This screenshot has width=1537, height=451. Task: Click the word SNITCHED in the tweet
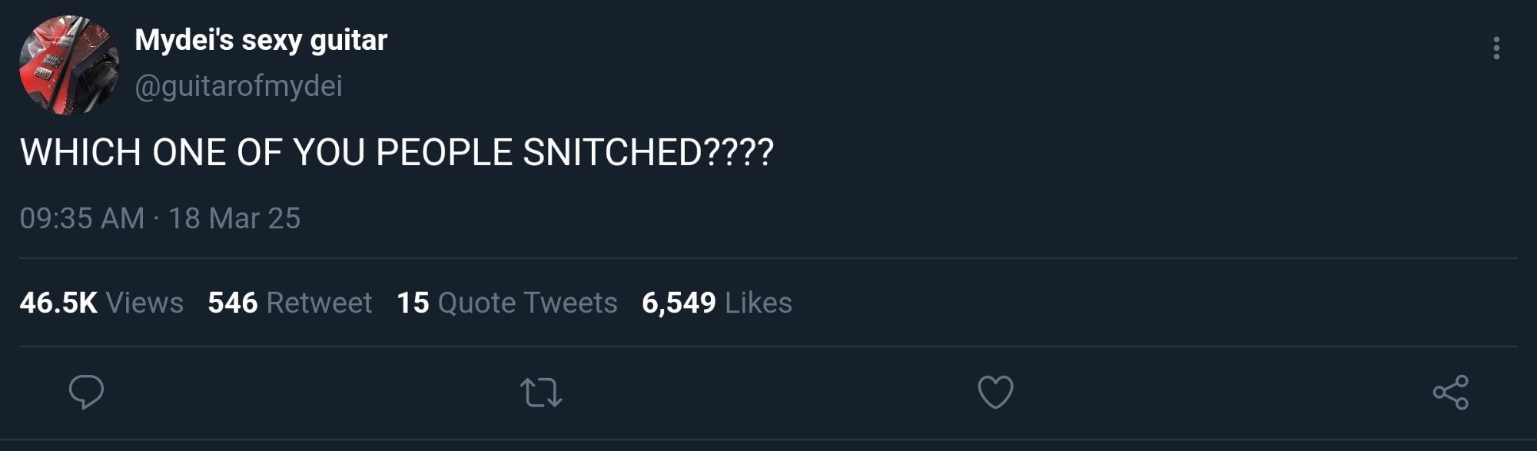coord(612,152)
